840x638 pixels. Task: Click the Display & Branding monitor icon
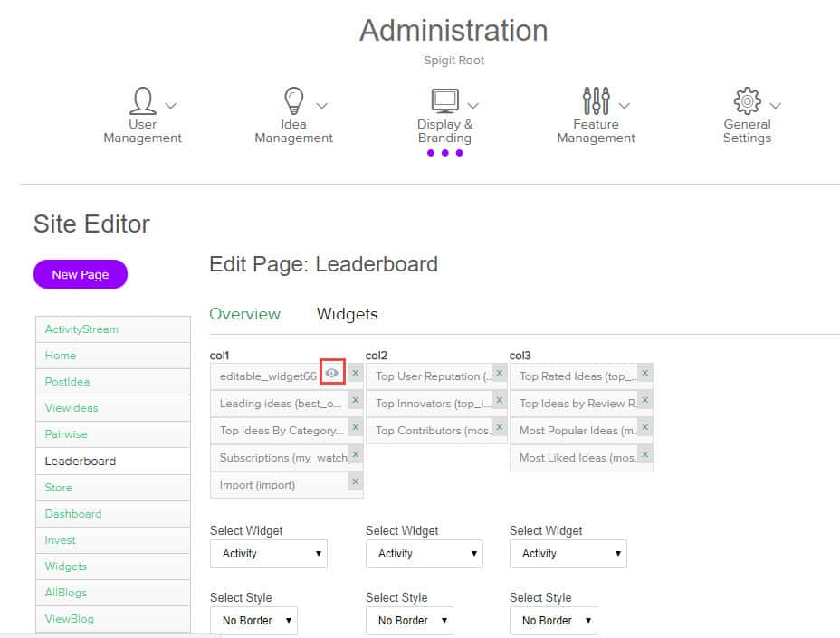[x=444, y=100]
